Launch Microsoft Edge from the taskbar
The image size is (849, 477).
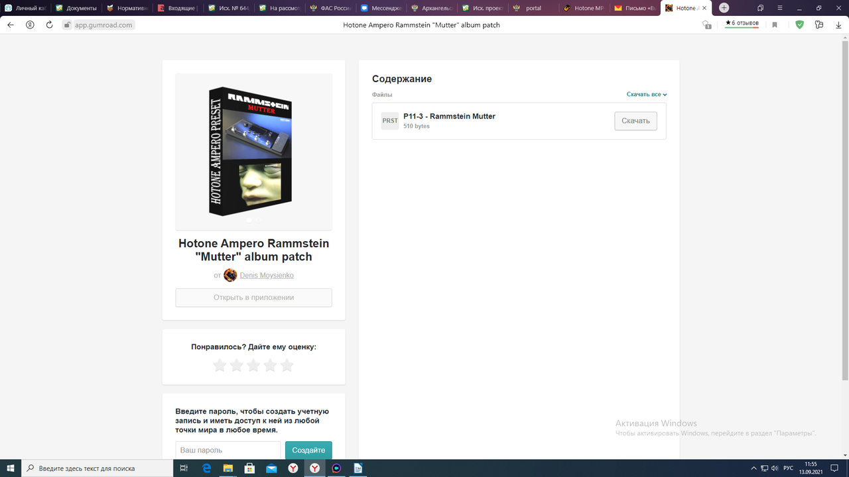(x=206, y=468)
